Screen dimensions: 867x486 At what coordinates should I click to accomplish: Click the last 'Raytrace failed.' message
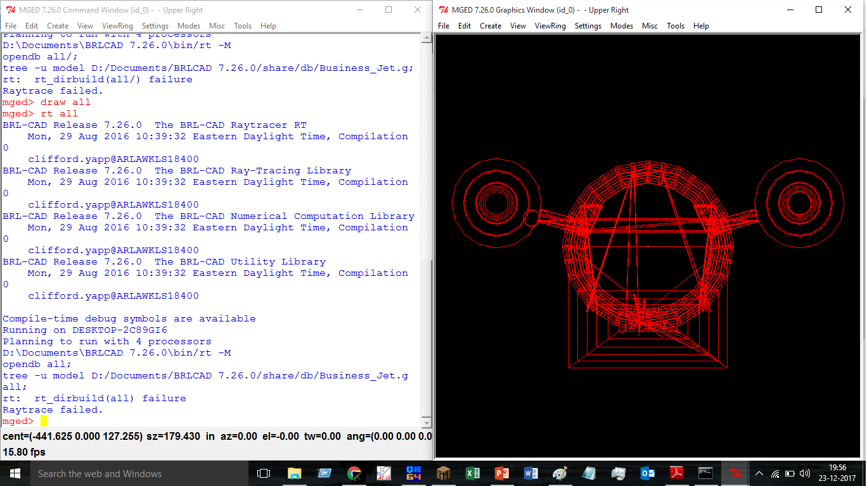[53, 410]
